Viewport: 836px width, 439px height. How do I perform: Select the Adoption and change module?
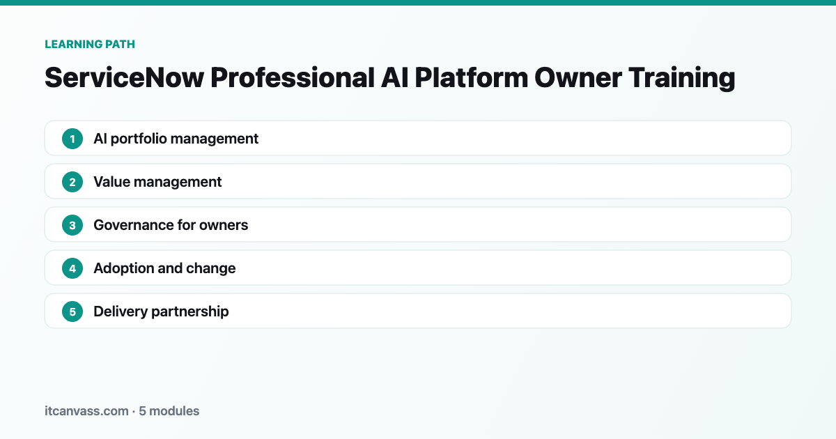point(418,268)
